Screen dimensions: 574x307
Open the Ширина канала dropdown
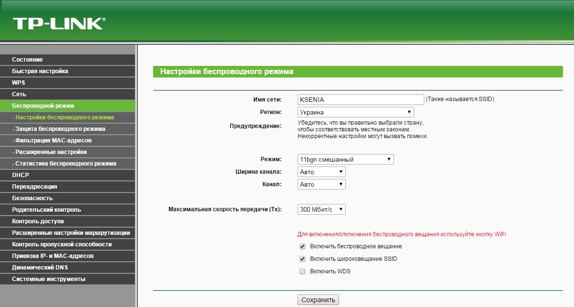[x=321, y=172]
